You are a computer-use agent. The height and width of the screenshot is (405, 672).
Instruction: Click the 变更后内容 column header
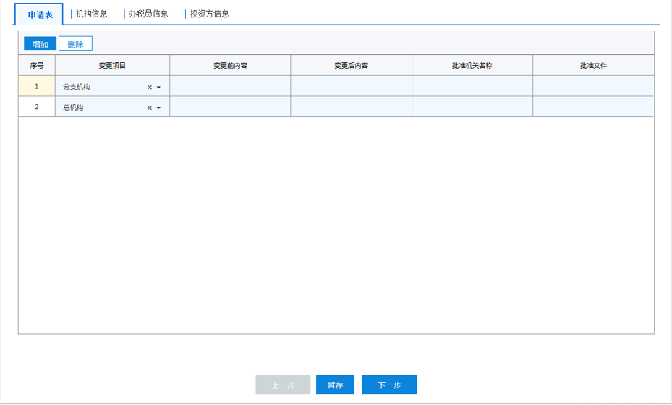[351, 65]
